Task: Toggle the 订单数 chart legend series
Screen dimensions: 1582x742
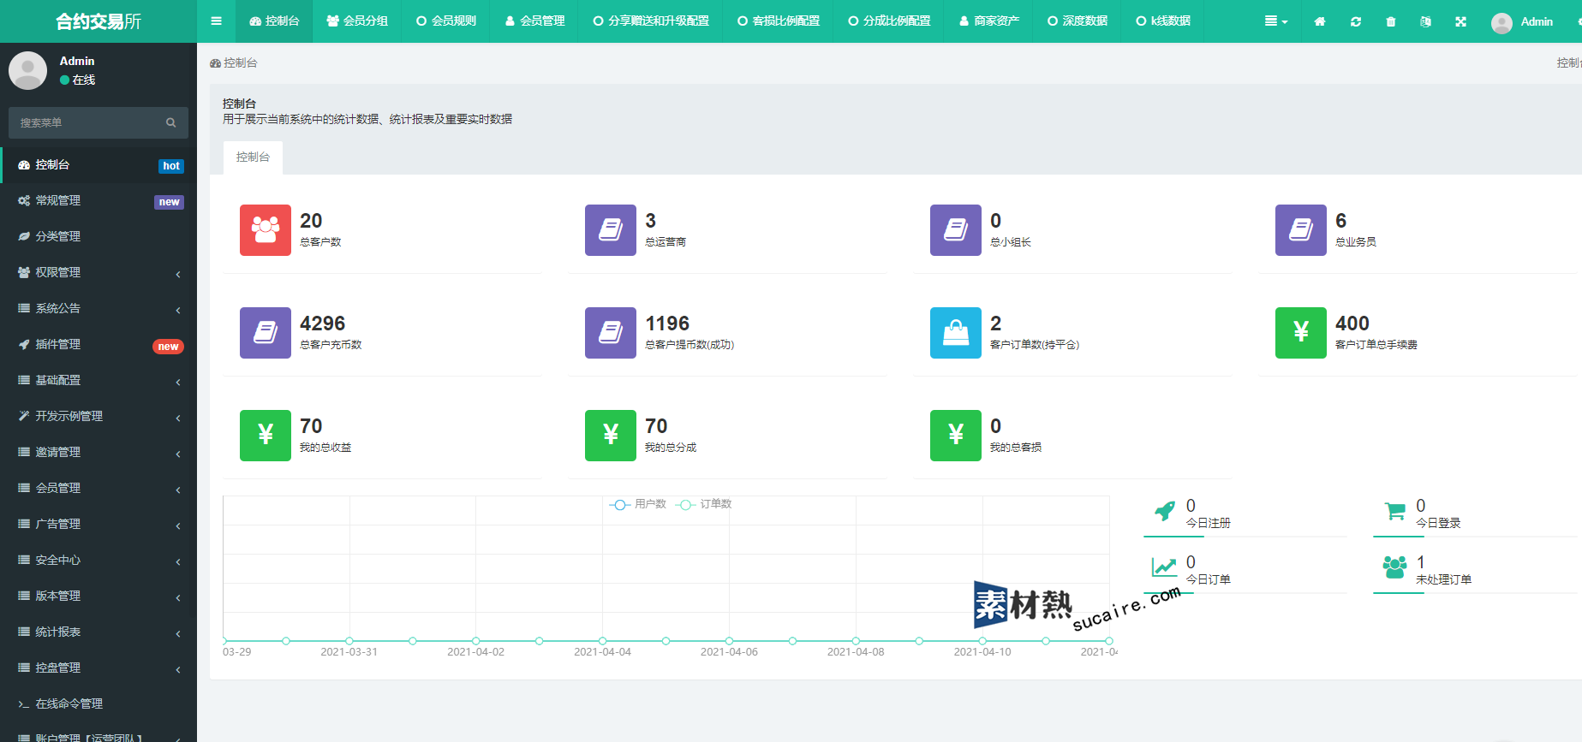Action: [703, 504]
